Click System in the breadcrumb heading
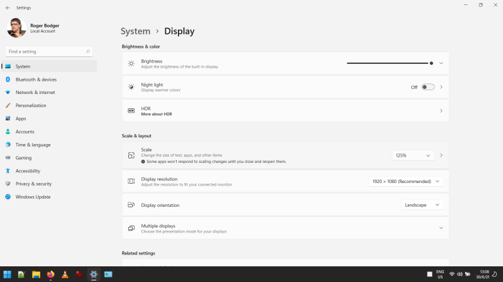The height and width of the screenshot is (282, 503). pyautogui.click(x=135, y=31)
